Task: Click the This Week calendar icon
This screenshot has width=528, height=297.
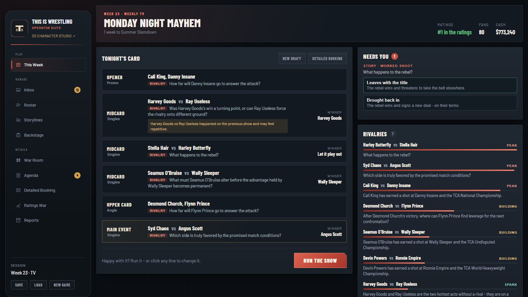Action: tap(18, 65)
